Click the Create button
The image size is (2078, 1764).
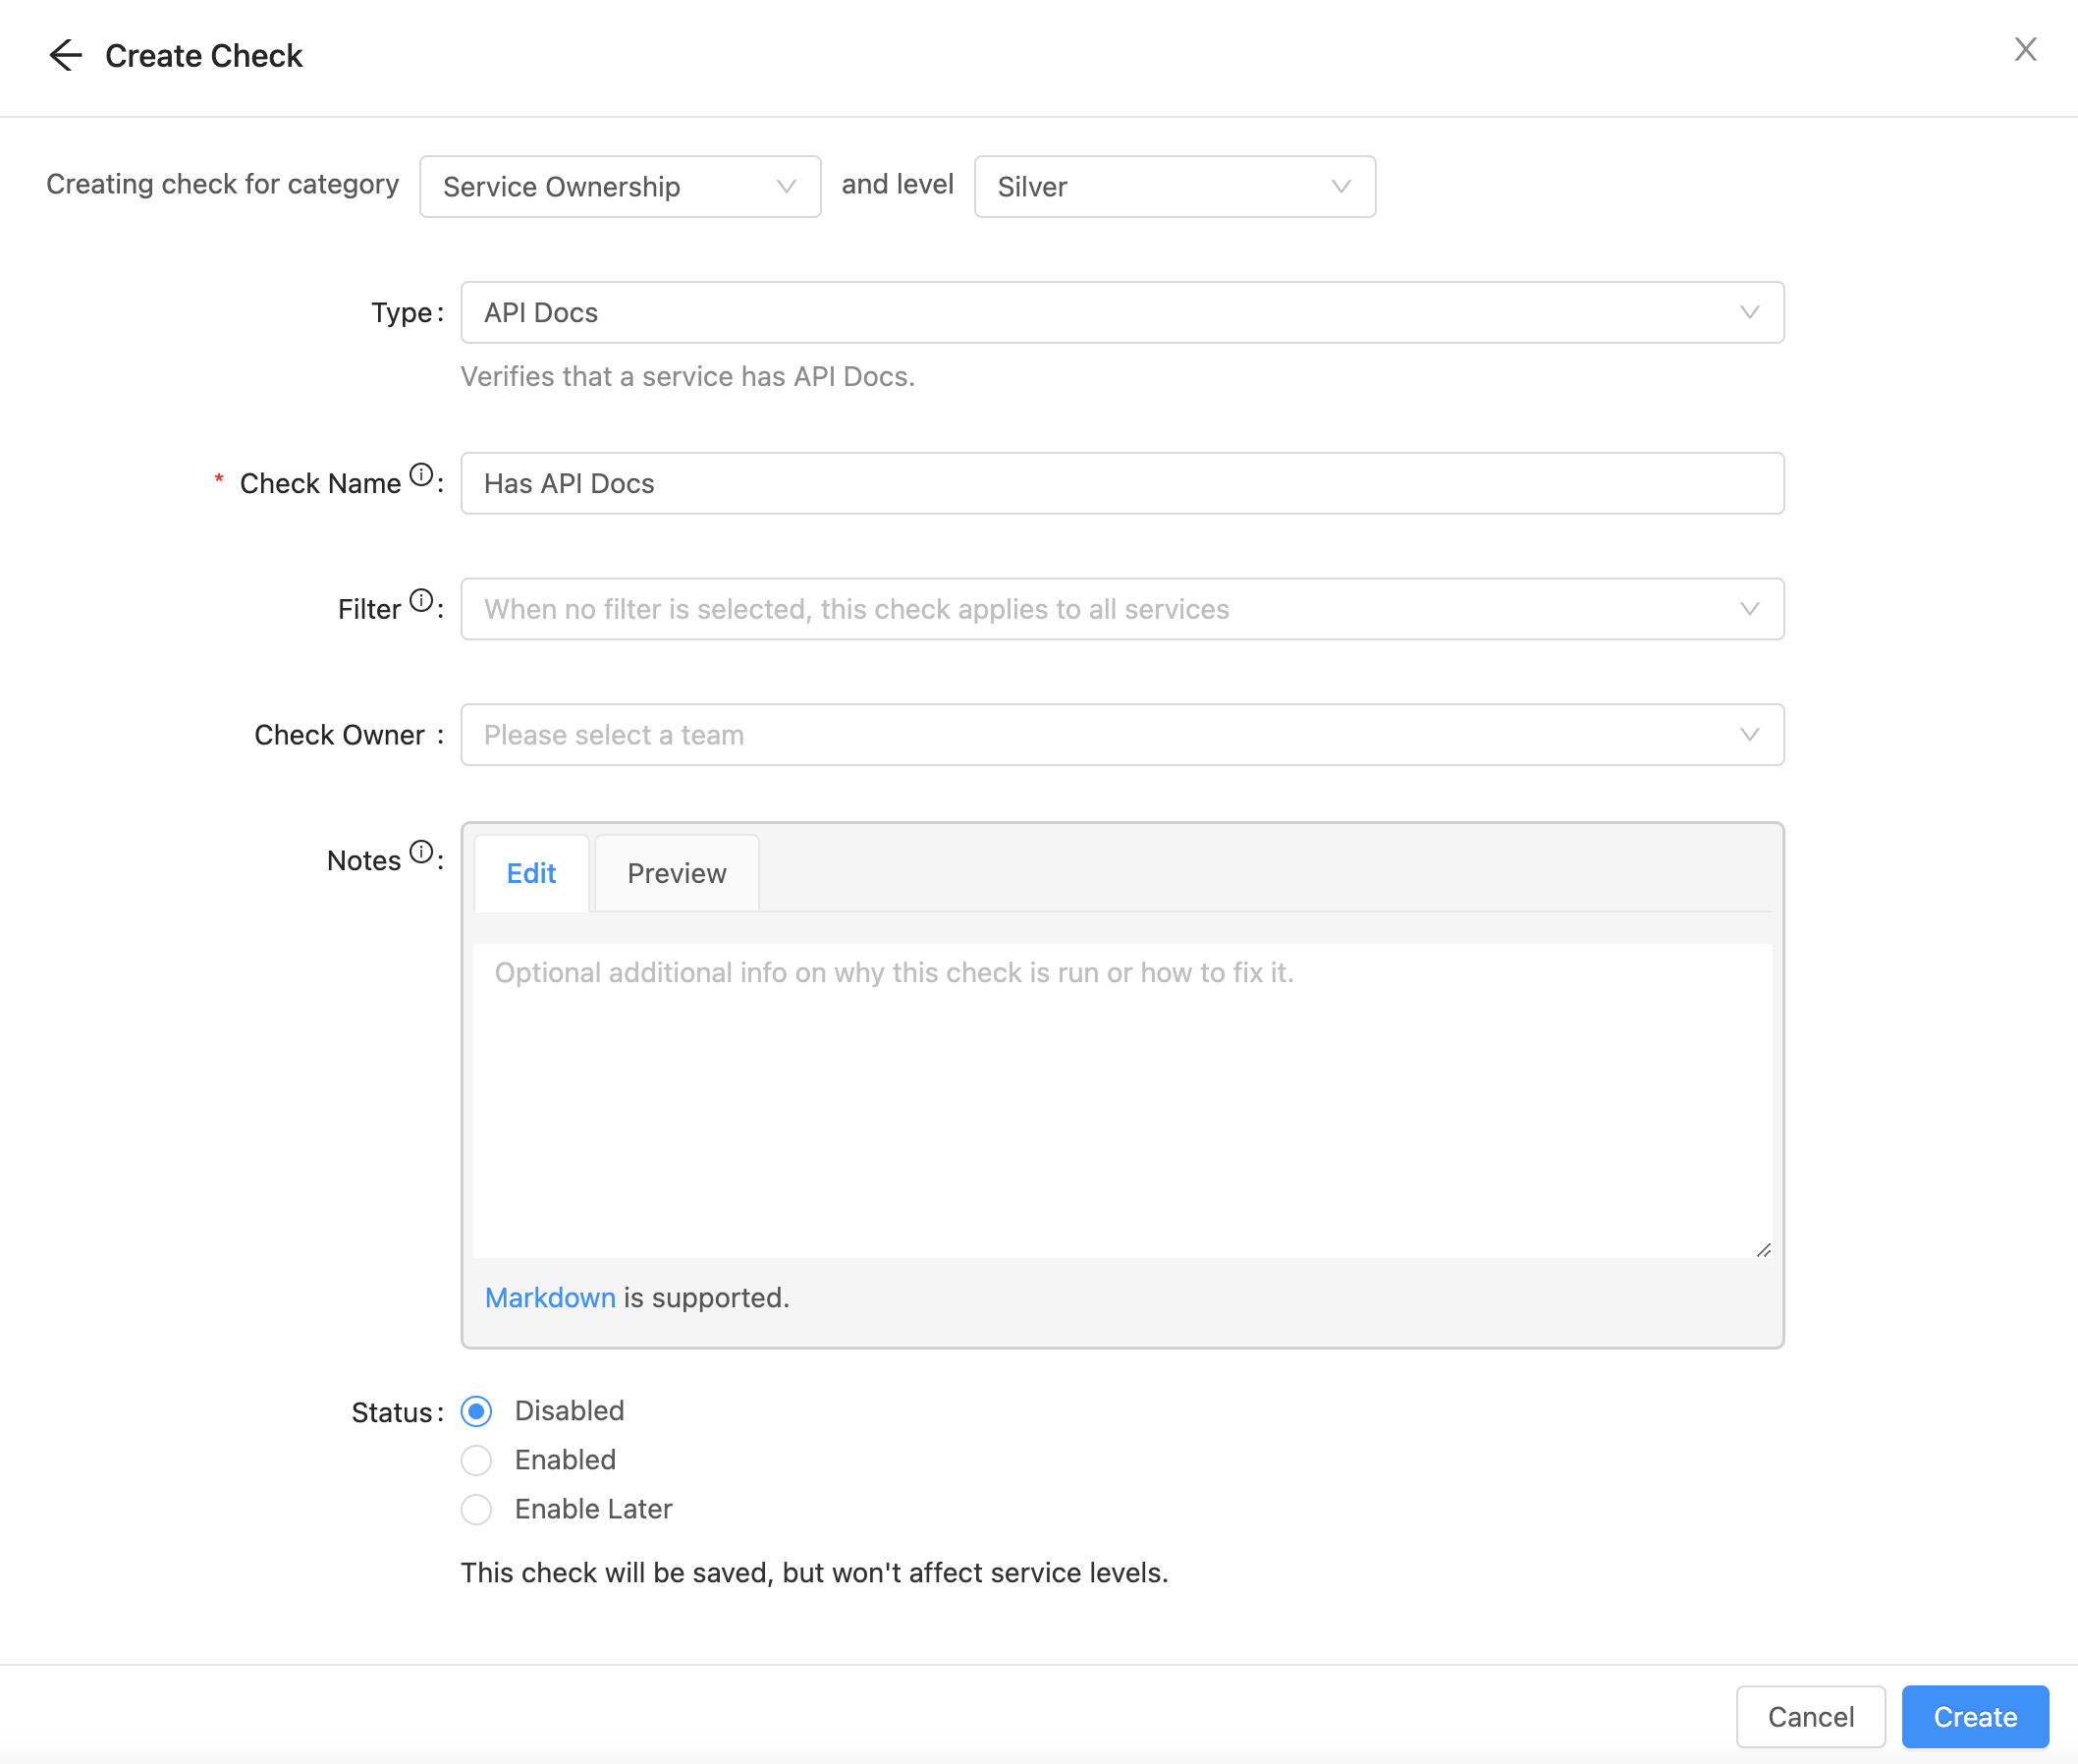[1975, 1717]
